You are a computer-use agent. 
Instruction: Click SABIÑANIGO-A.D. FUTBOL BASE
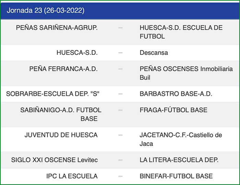(x=61, y=114)
